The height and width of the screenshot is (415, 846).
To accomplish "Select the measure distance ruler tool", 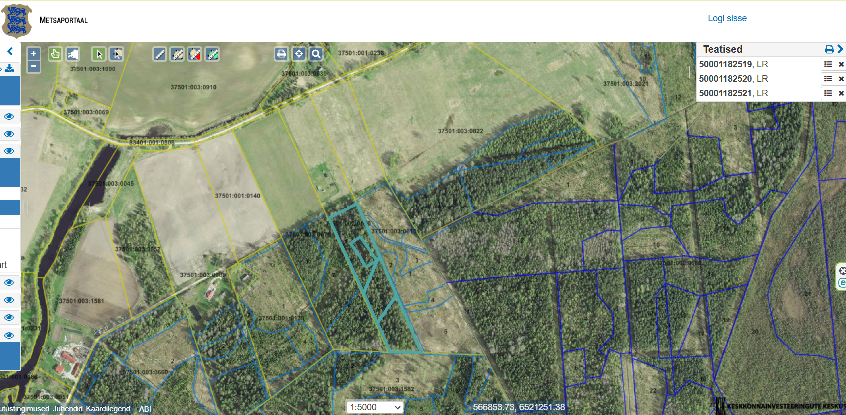I will pyautogui.click(x=159, y=54).
